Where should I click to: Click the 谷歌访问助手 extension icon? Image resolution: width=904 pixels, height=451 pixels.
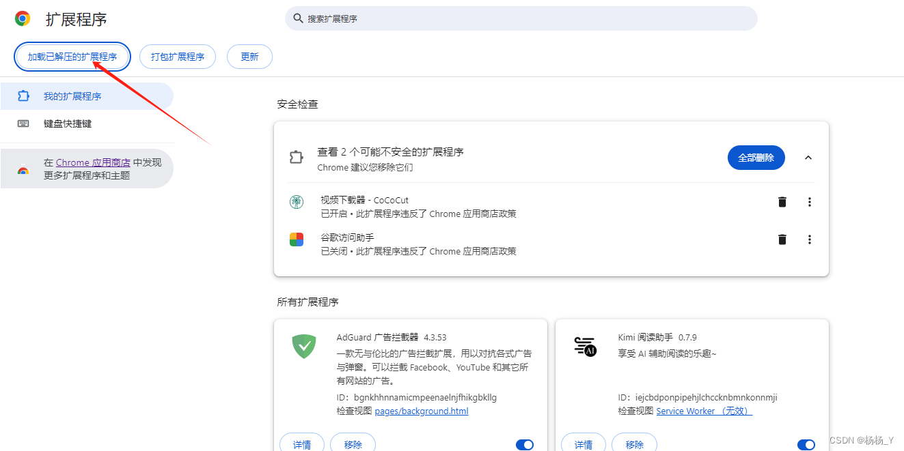point(296,239)
